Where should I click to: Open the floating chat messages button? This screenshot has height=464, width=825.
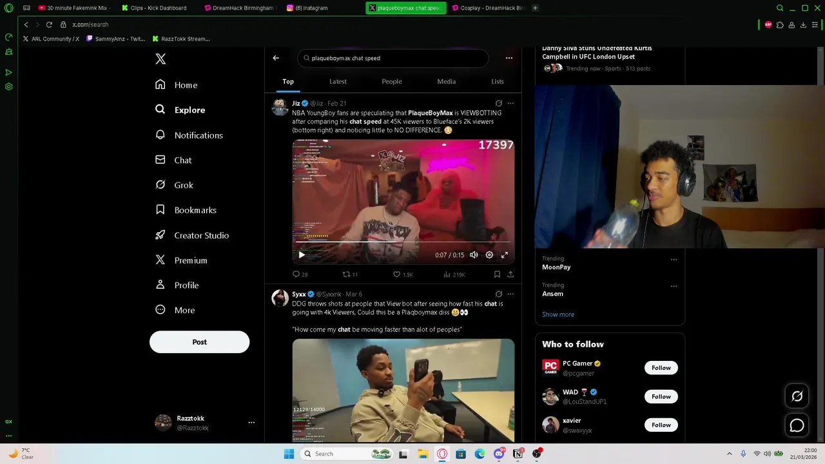pyautogui.click(x=797, y=425)
